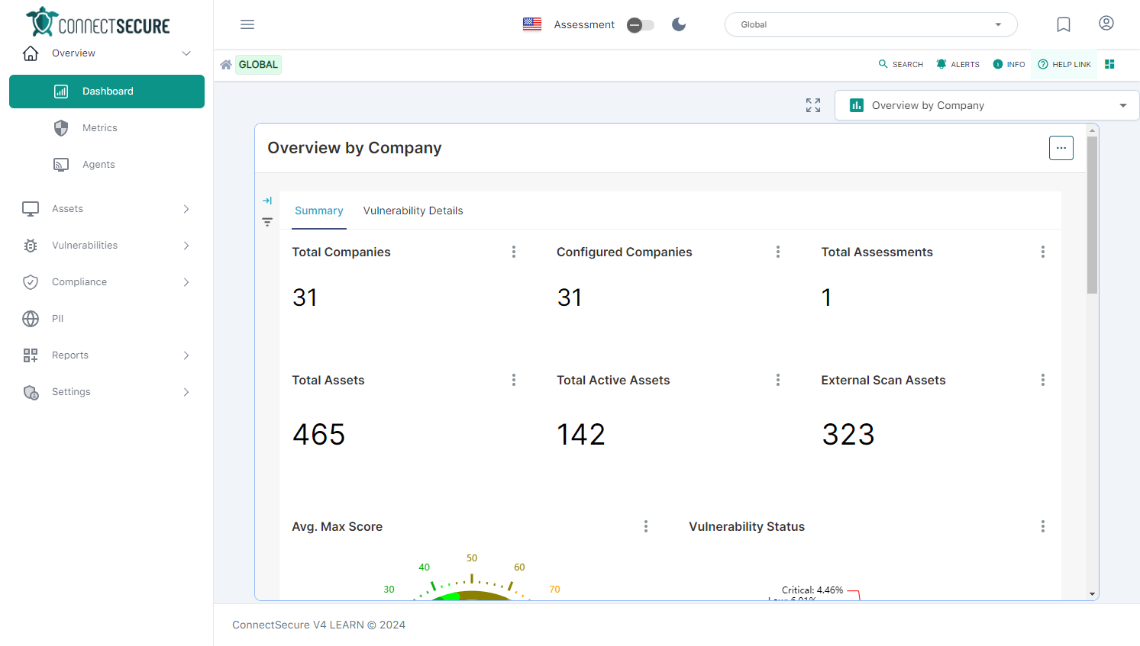Open the dashboard grid layout icon
Image resolution: width=1140 pixels, height=646 pixels.
[1109, 64]
